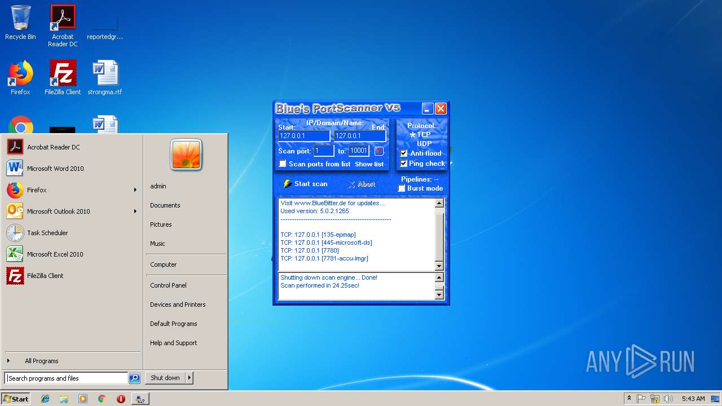
Task: Open Google Chrome from the taskbar
Action: (102, 399)
